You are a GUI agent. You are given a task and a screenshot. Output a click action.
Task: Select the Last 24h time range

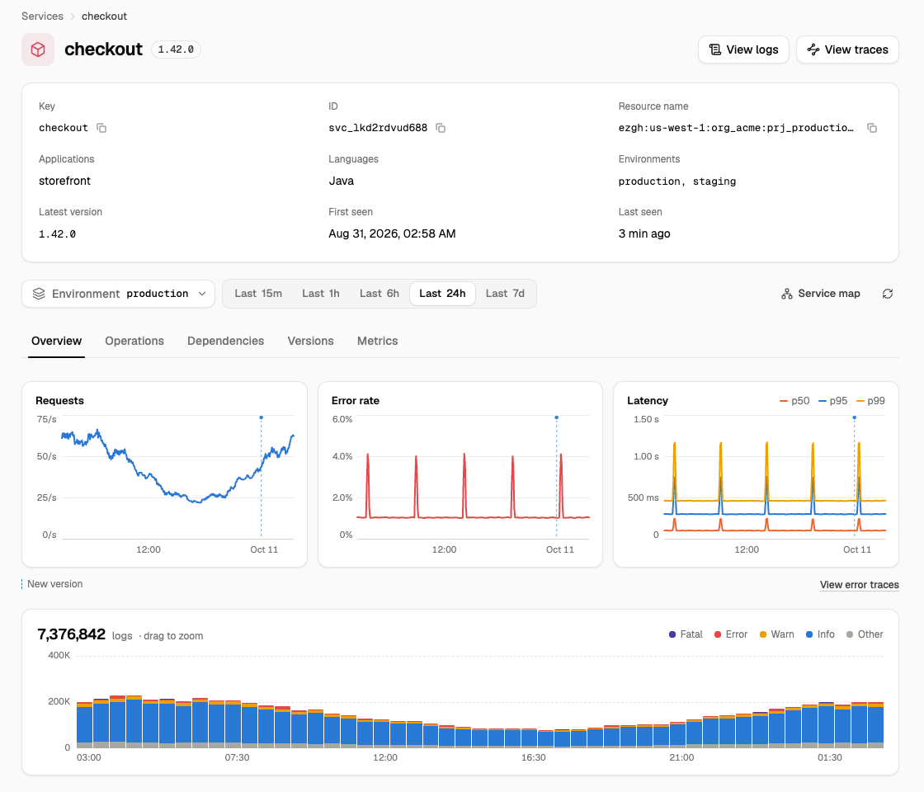click(x=442, y=294)
